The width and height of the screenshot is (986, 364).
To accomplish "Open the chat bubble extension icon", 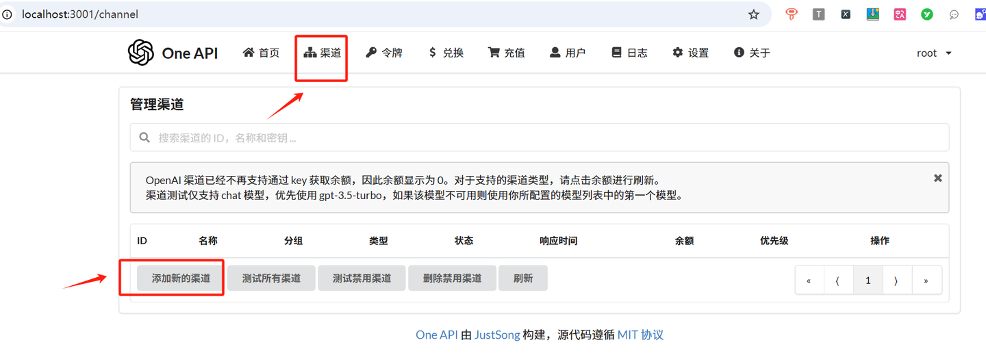I will (x=954, y=14).
